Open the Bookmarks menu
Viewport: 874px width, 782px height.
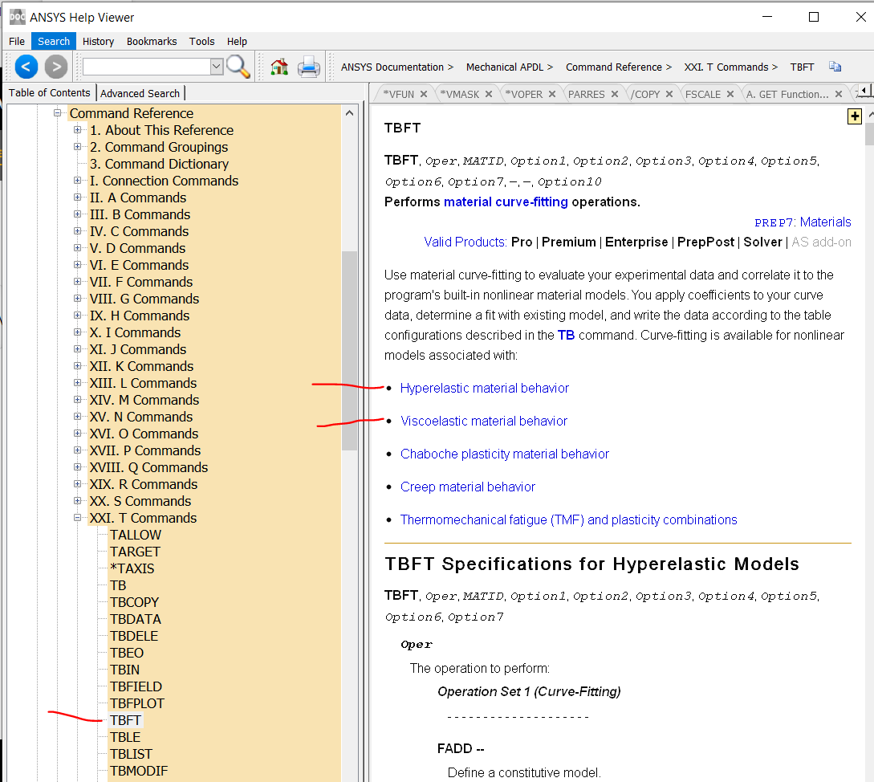point(152,41)
